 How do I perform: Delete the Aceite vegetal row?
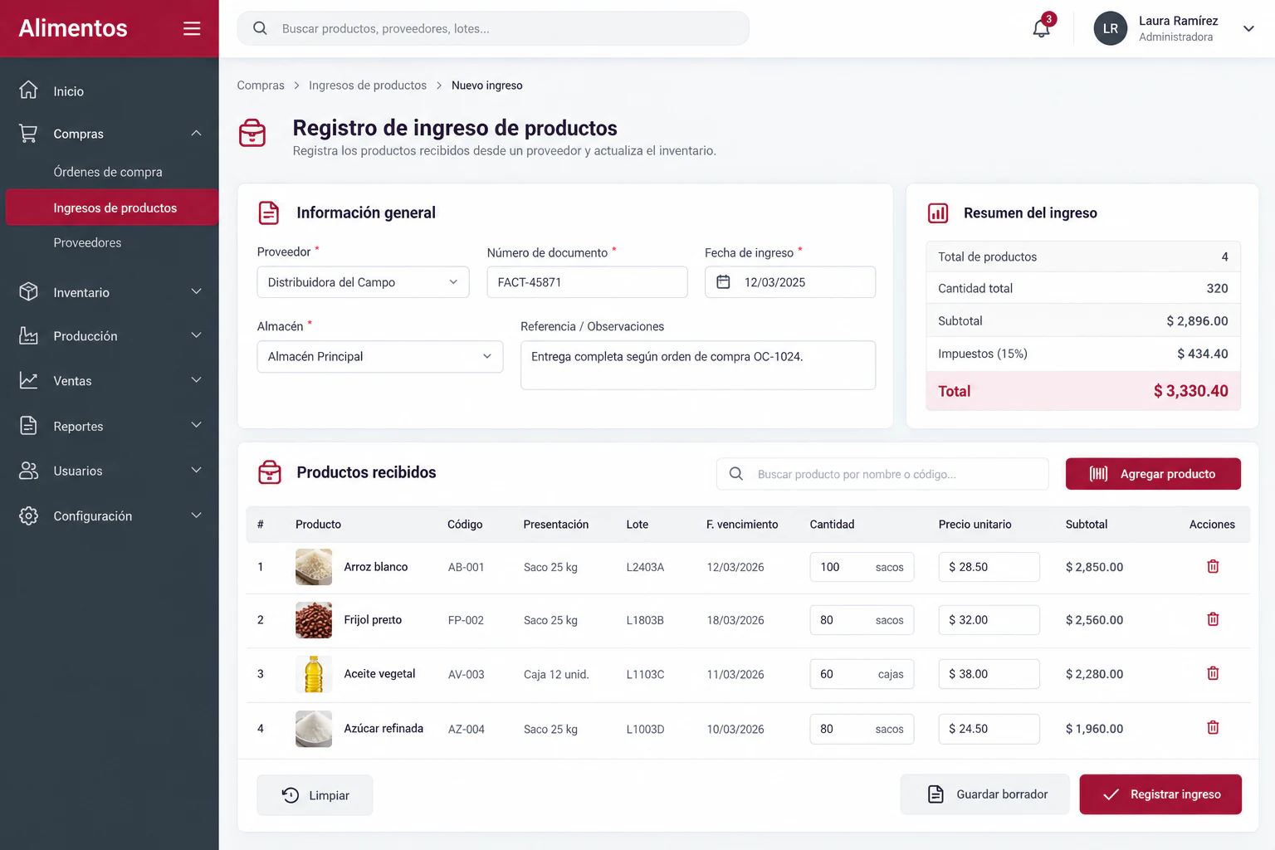pos(1213,673)
